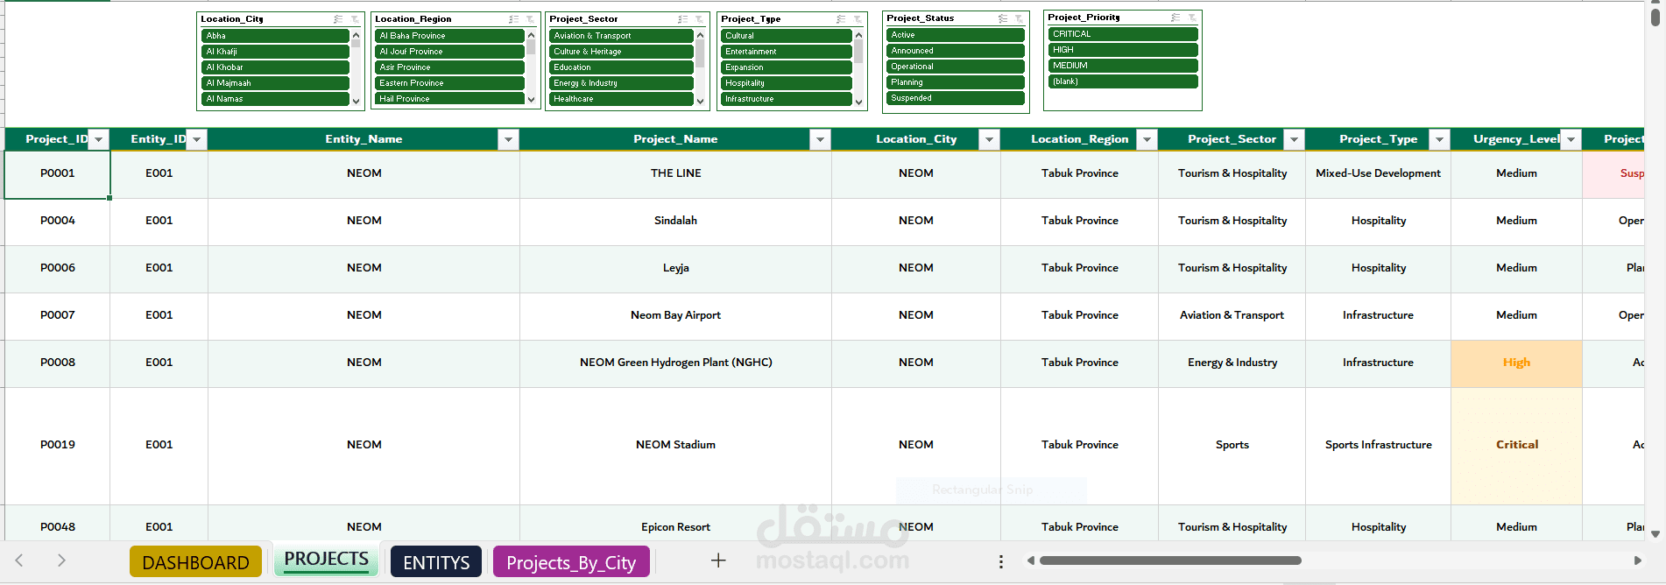Enable multi-select on Project_Priority slicer
Viewport: 1666px width, 585px height.
point(1175,17)
